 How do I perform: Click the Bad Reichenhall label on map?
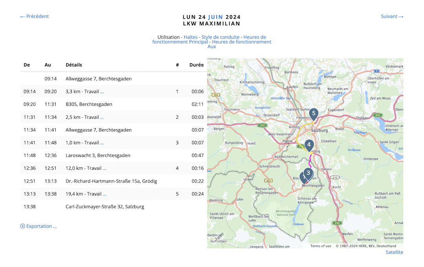pyautogui.click(x=286, y=157)
